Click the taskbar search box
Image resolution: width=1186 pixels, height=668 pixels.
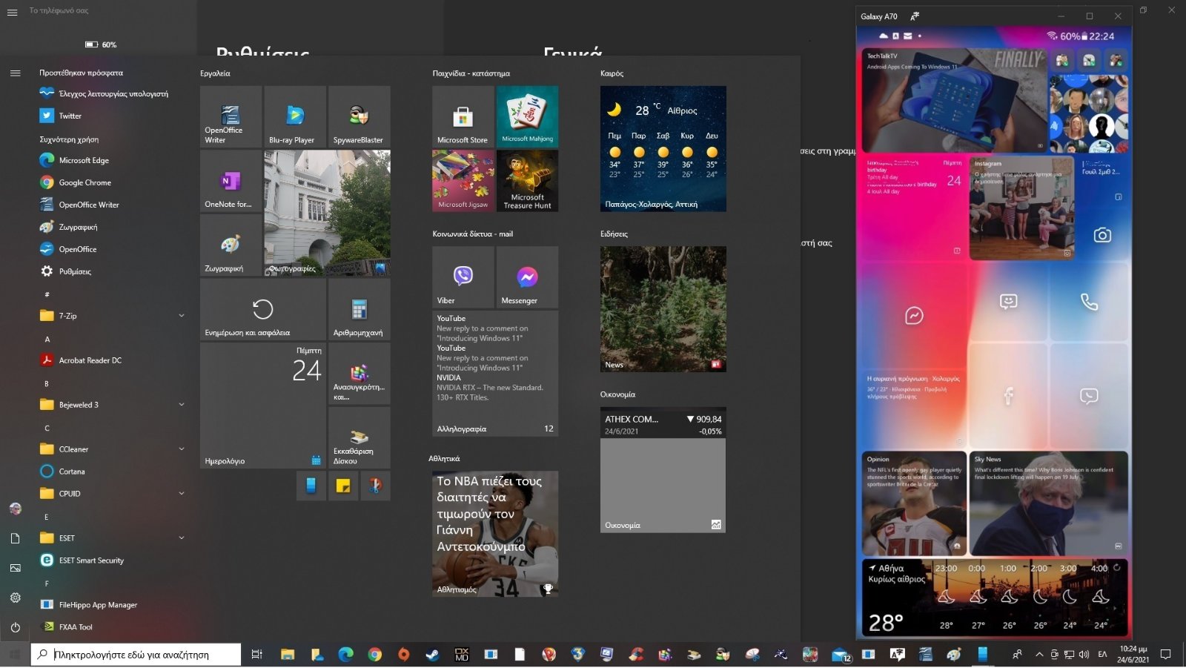click(x=136, y=655)
